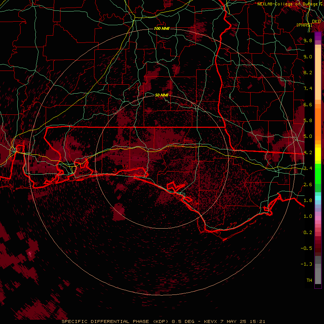Click the purple band at color bar top
This screenshot has width=324, height=324.
coord(318,36)
